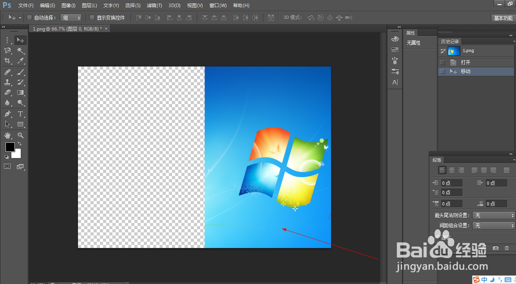Expand the tools panel to two columns
This screenshot has width=516, height=284.
4,27
